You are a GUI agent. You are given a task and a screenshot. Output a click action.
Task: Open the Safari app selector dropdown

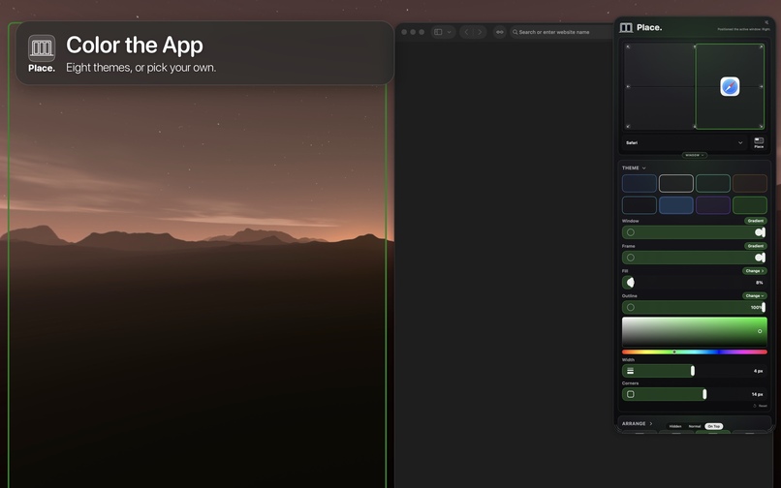[x=684, y=143]
